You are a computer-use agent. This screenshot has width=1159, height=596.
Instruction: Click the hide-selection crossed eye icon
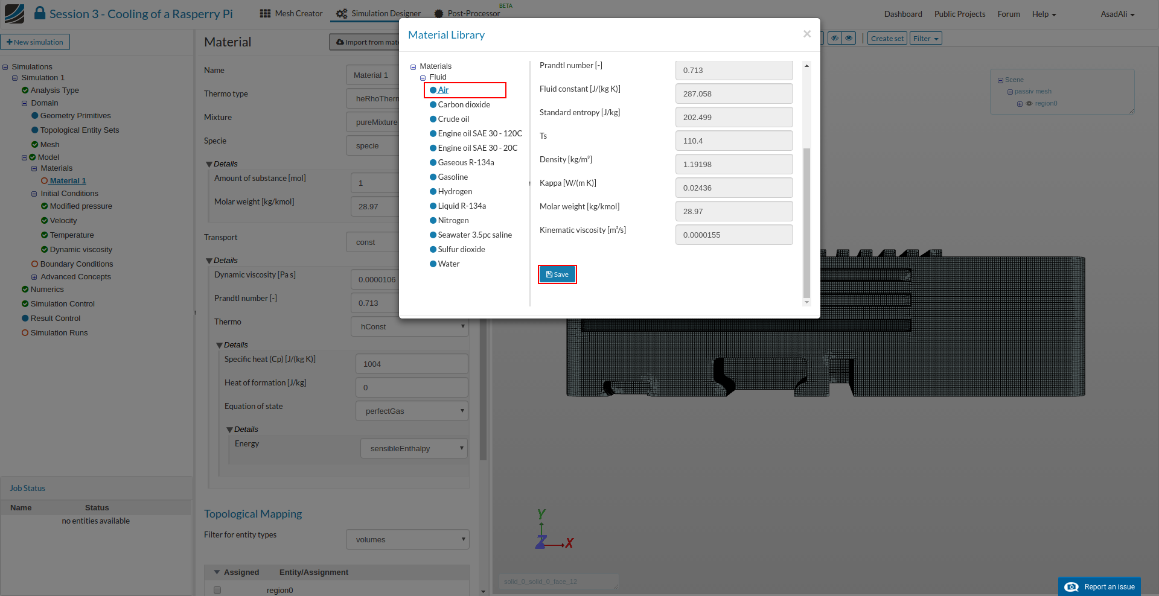(835, 38)
